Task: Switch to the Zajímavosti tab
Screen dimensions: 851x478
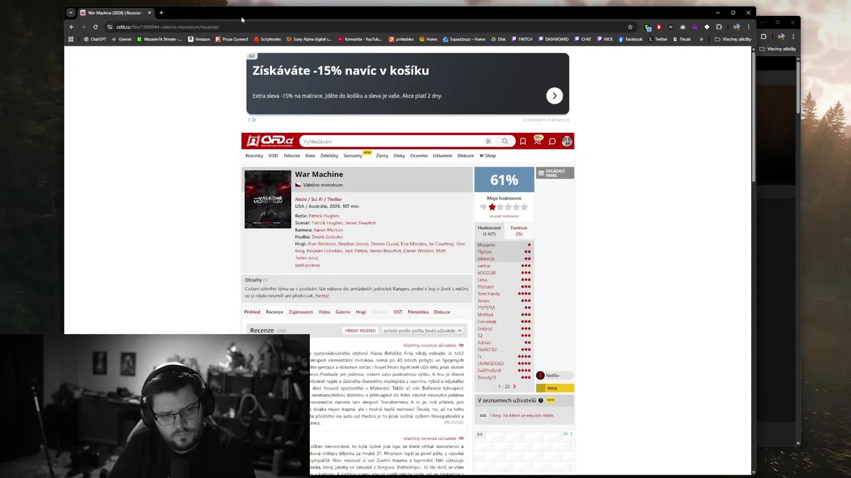Action: coord(301,311)
